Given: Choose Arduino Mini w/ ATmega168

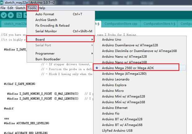Looking at the screenshot, I should click(140, 102).
